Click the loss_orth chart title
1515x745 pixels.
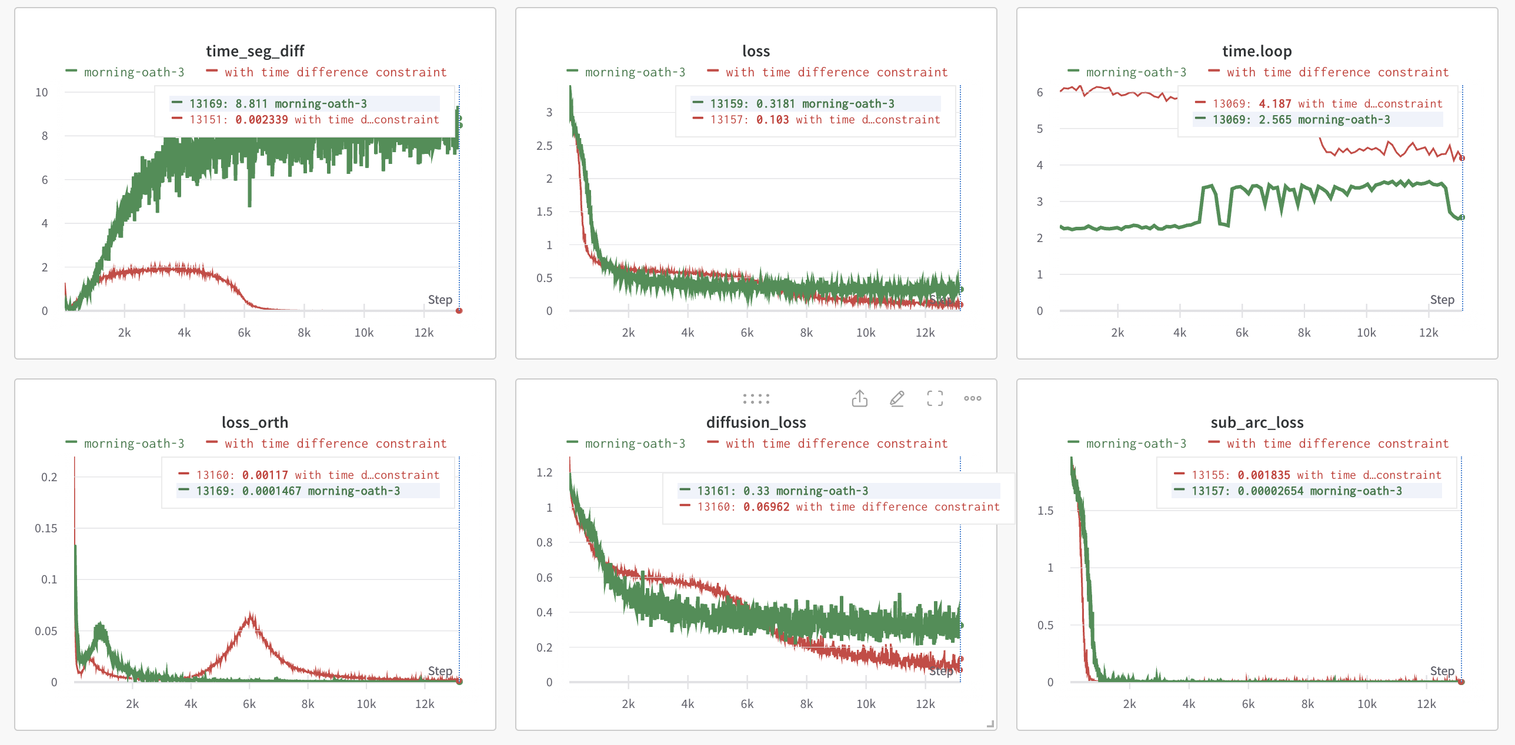point(255,422)
